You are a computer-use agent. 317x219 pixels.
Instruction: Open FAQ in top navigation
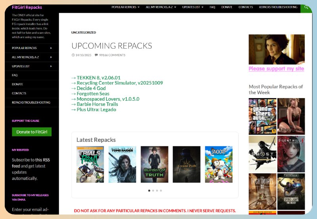coord(212,7)
